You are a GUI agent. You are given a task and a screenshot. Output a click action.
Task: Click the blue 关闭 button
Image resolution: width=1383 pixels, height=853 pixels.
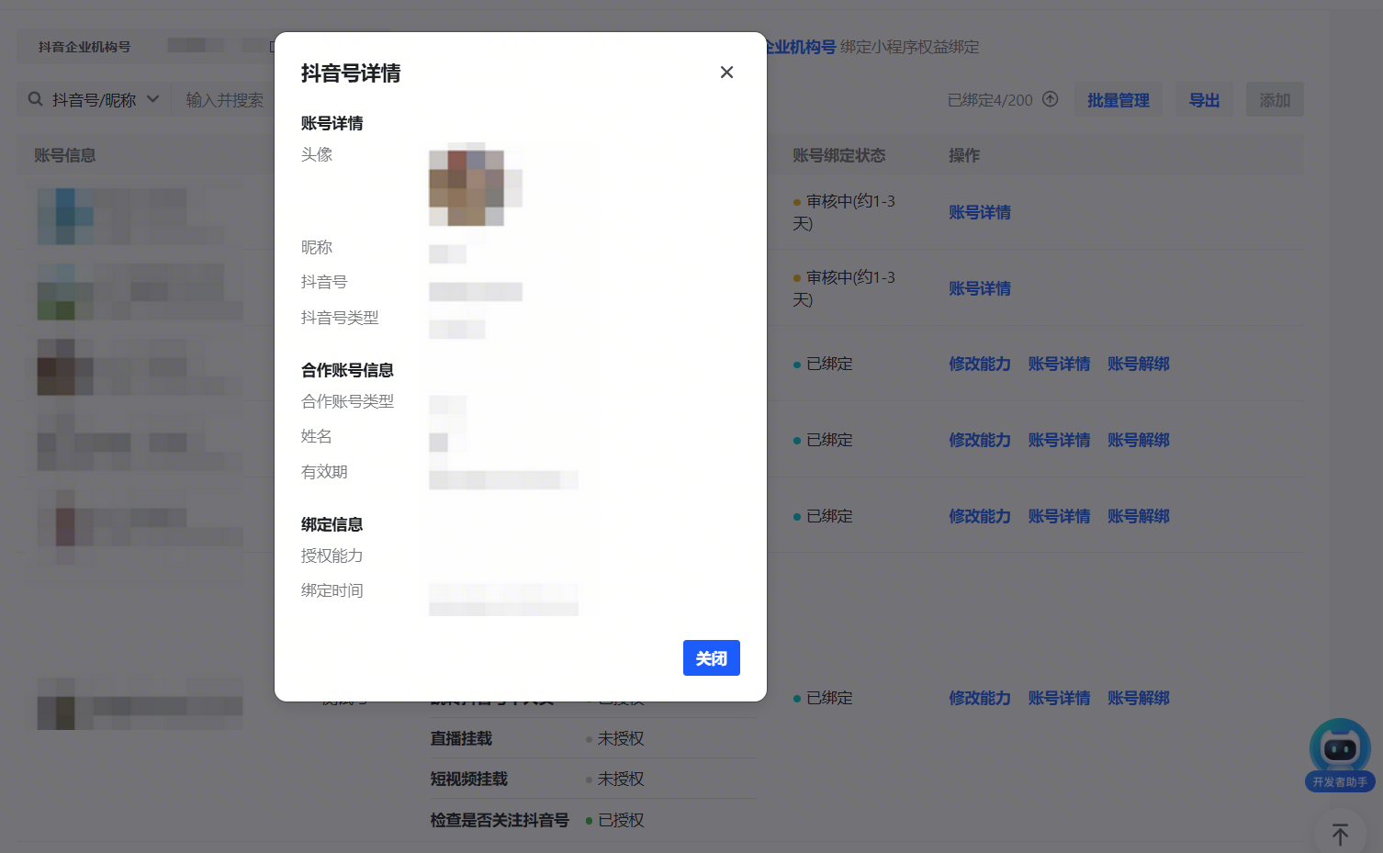pyautogui.click(x=711, y=658)
